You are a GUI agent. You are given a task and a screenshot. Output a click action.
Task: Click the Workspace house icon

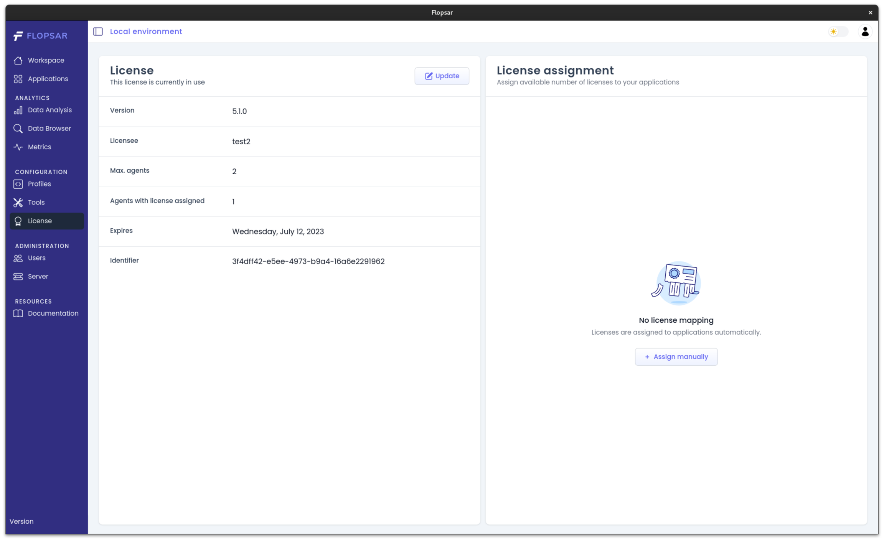tap(18, 61)
